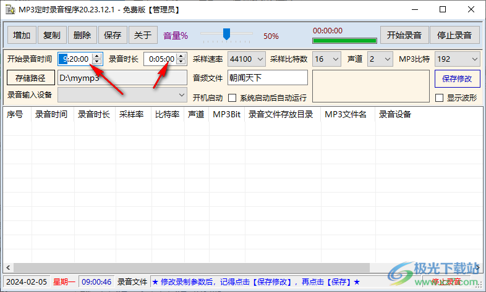Click the application icon in title bar
This screenshot has width=486, height=292.
11,10
